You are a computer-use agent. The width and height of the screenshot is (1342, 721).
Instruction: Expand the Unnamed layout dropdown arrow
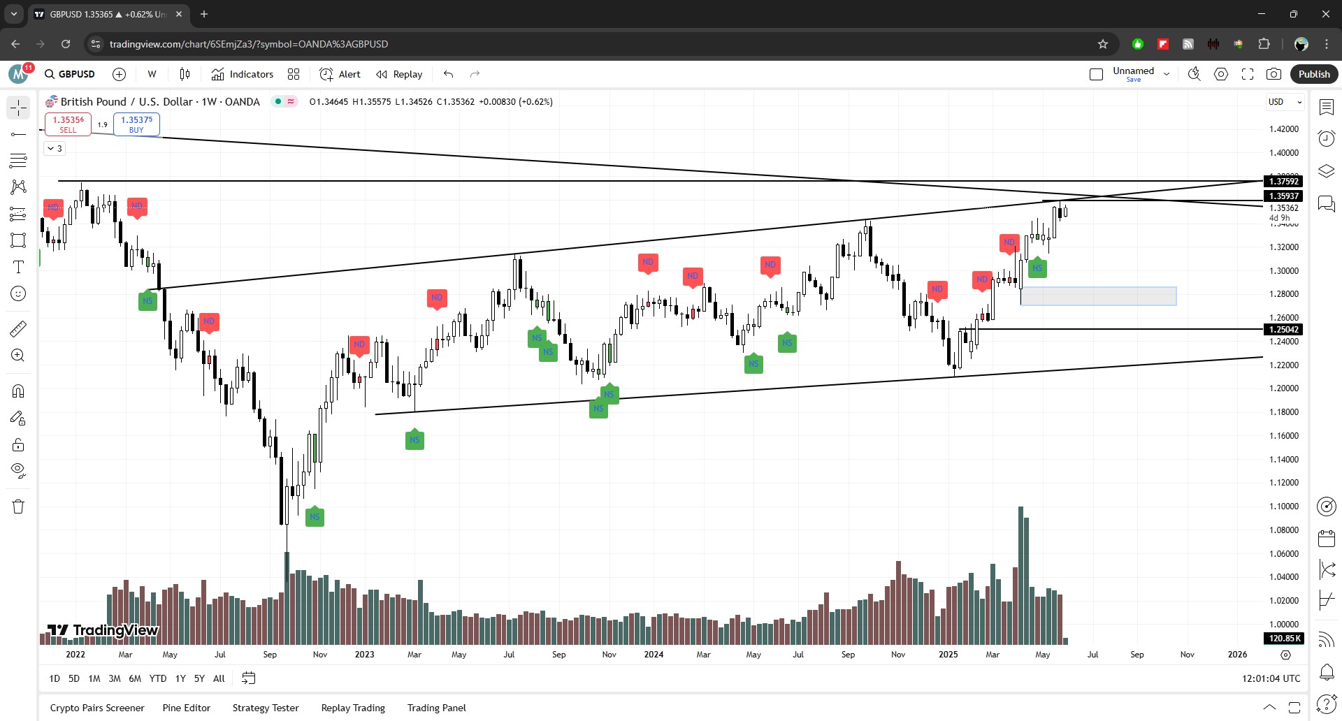coord(1167,74)
